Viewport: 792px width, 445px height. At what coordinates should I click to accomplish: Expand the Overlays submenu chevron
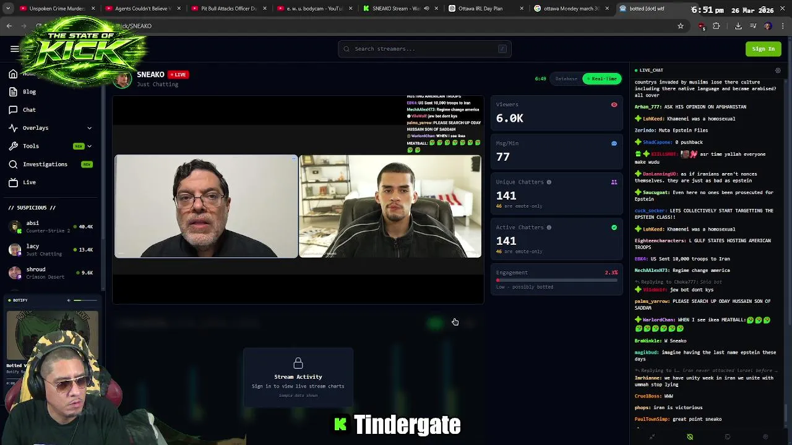89,128
